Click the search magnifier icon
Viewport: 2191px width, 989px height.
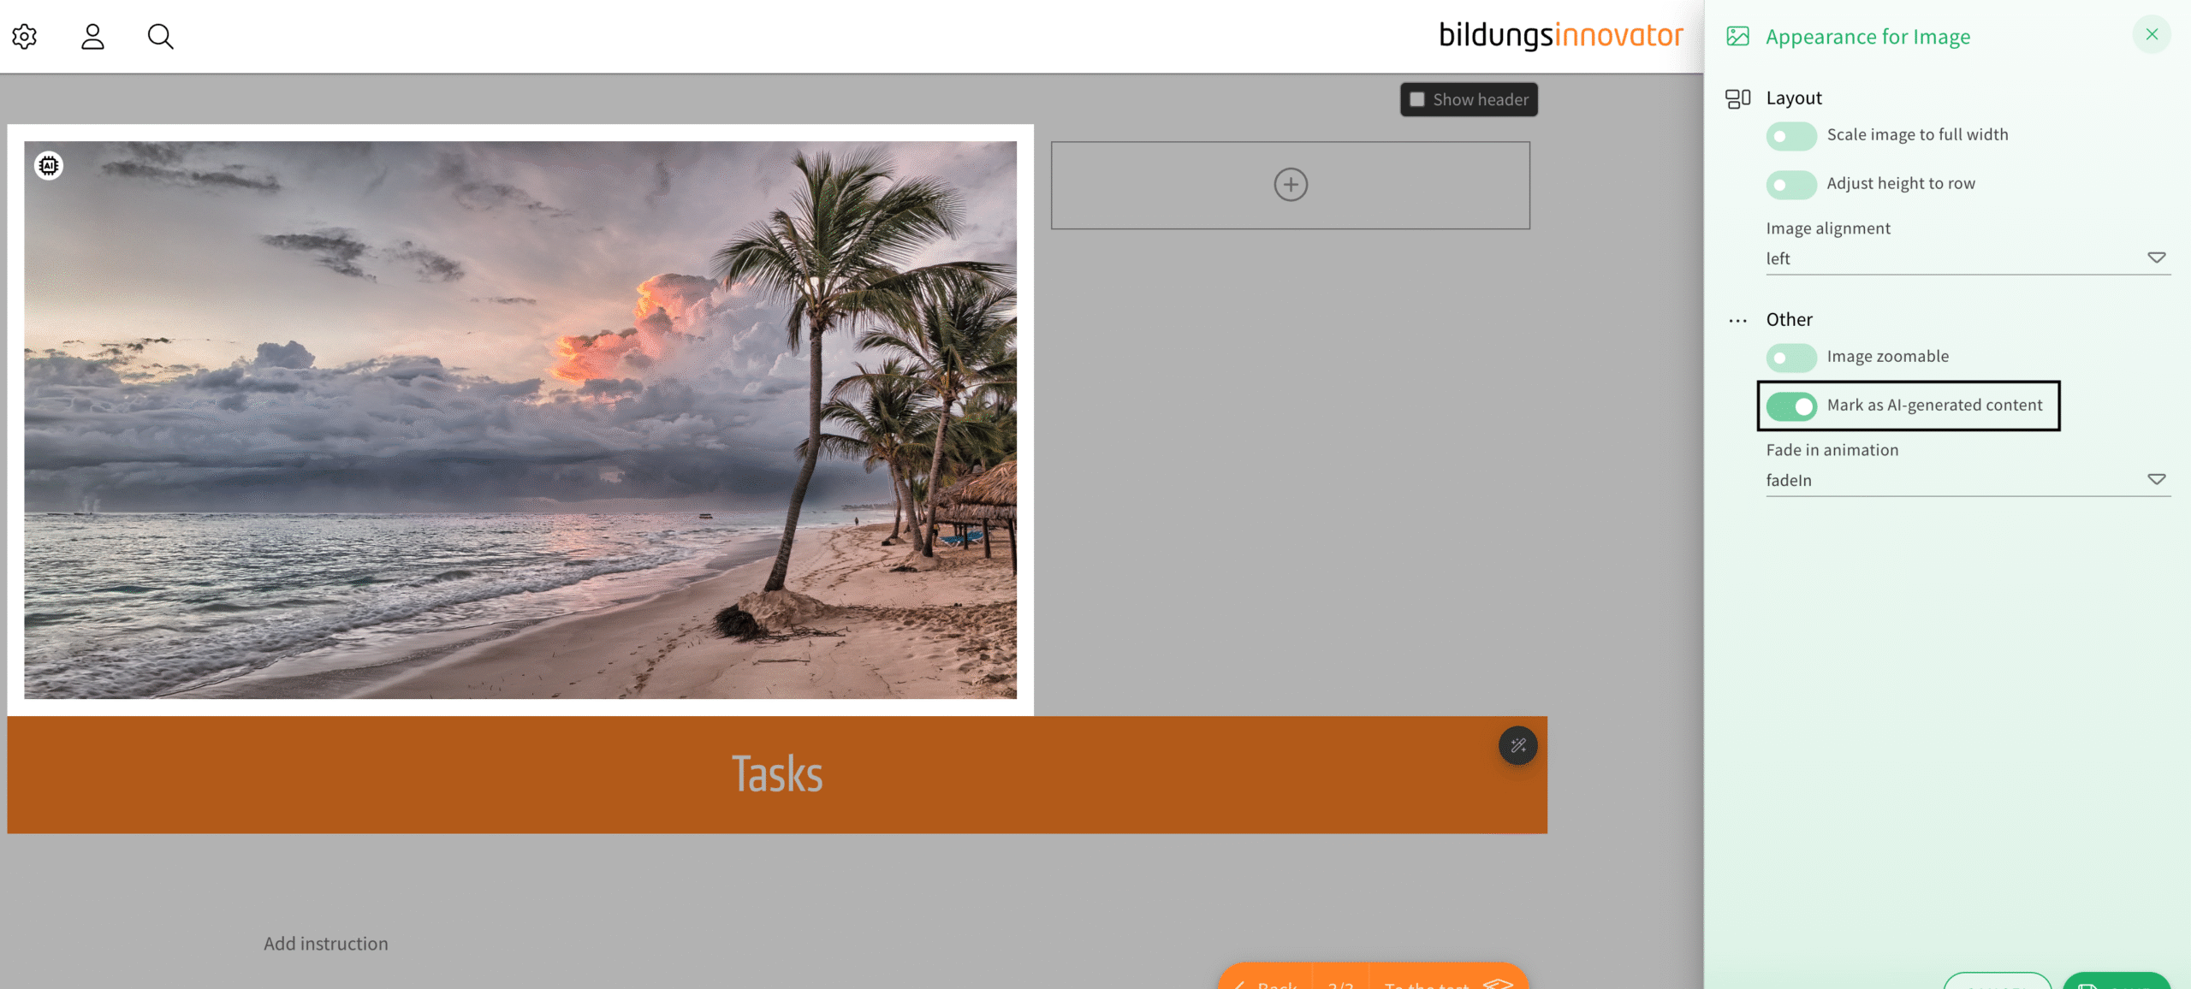[160, 37]
